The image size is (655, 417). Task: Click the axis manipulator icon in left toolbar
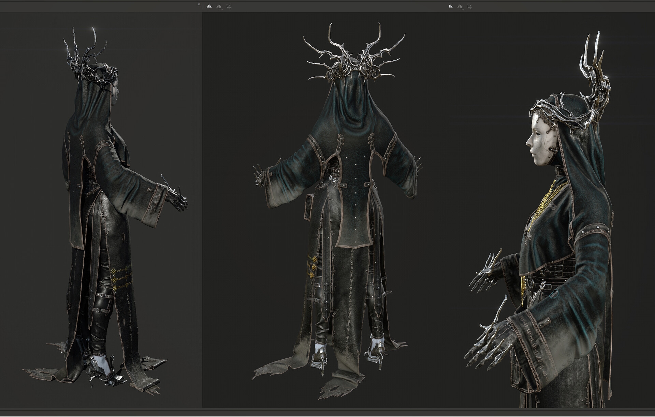tap(229, 6)
